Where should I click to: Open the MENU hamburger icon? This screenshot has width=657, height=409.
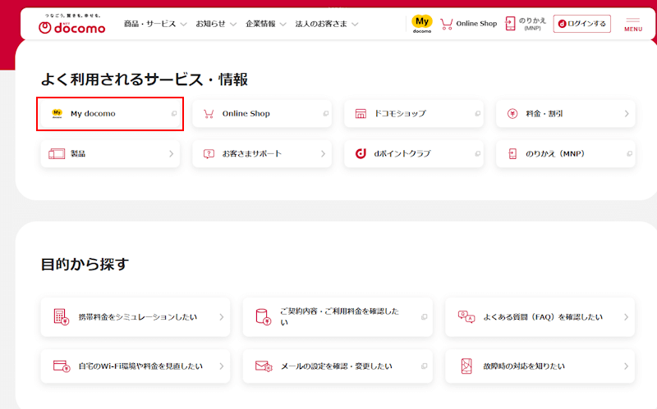pos(633,25)
